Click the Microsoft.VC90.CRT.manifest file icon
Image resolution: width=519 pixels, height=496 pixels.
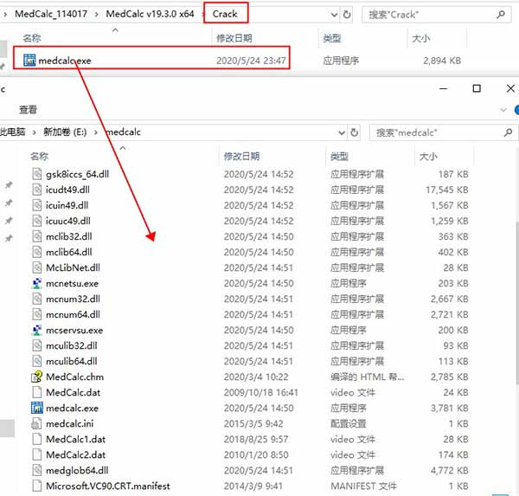tap(36, 486)
